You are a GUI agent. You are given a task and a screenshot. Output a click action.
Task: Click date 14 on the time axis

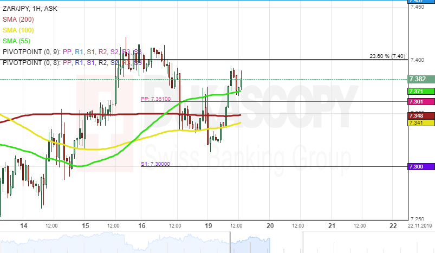24,226
